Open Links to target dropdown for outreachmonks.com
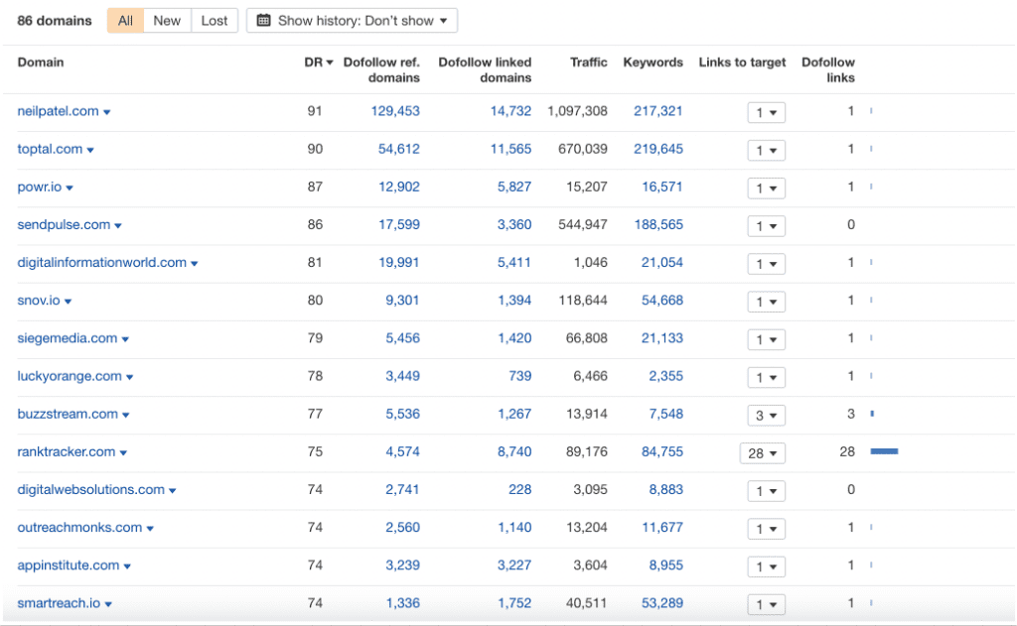Screen dimensions: 1017x626 pos(766,529)
